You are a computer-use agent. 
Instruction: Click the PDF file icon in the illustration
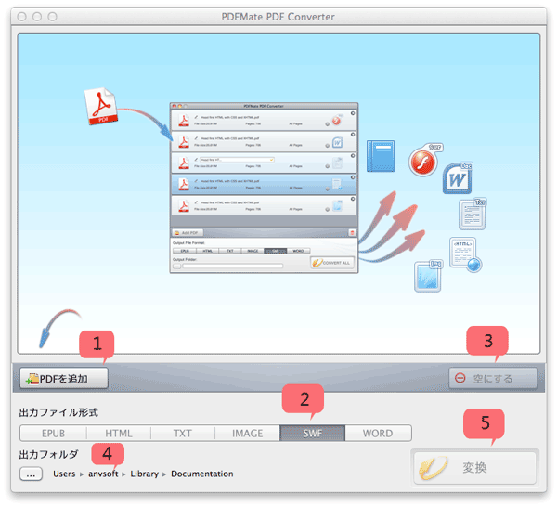101,106
